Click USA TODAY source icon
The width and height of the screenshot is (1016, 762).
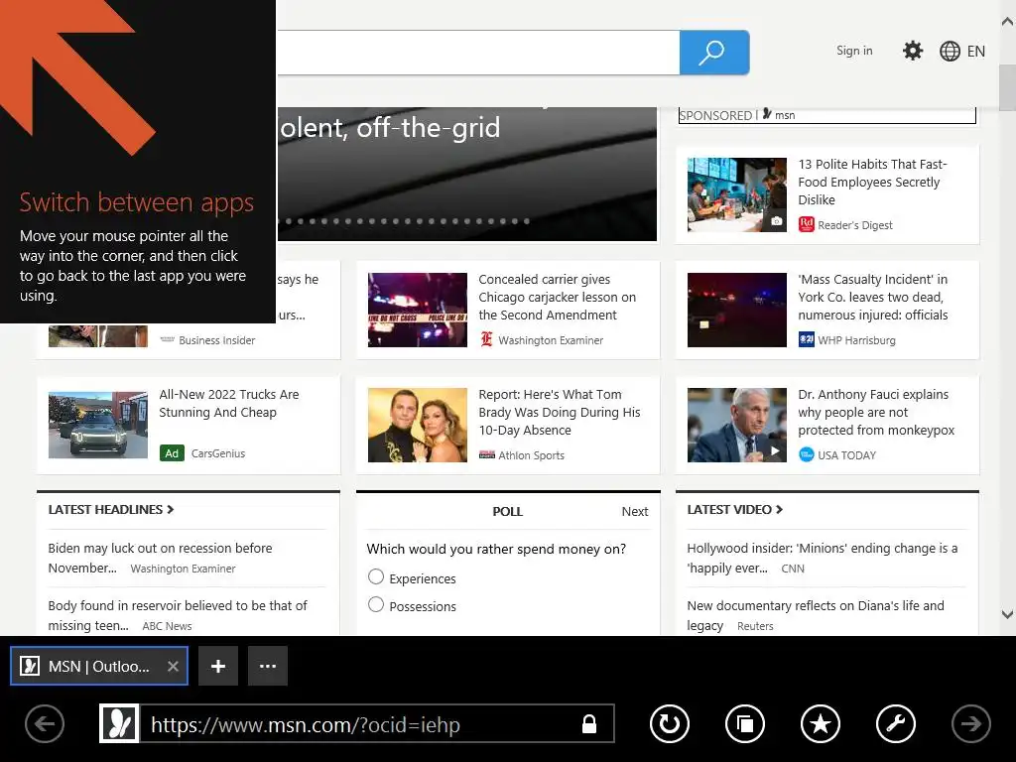click(806, 454)
